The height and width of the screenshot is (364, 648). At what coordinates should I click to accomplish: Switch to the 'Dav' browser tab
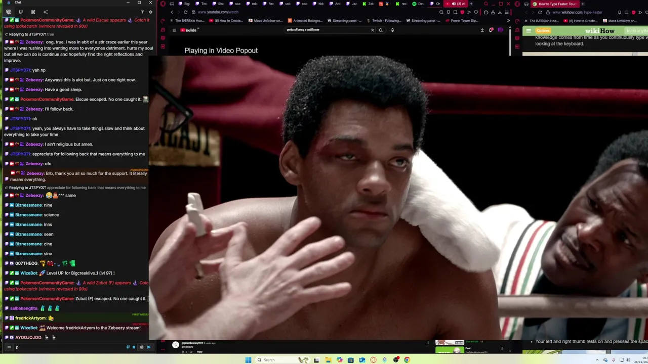tap(418, 4)
